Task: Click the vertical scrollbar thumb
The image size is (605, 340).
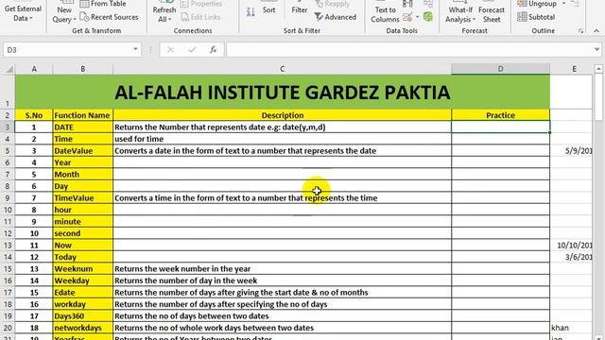Action: [x=598, y=98]
